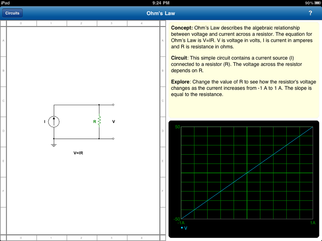This screenshot has width=322, height=241.
Task: Tap the blue V legend entry
Action: pos(184,228)
